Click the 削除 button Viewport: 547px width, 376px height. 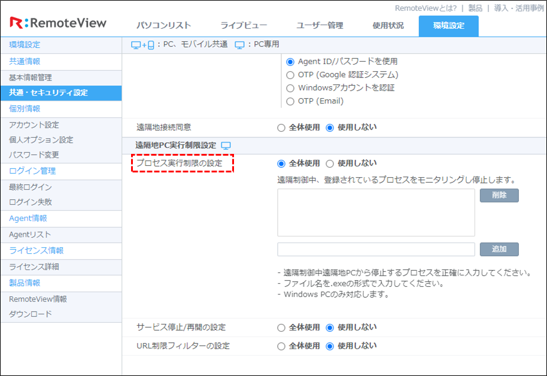[x=499, y=195]
